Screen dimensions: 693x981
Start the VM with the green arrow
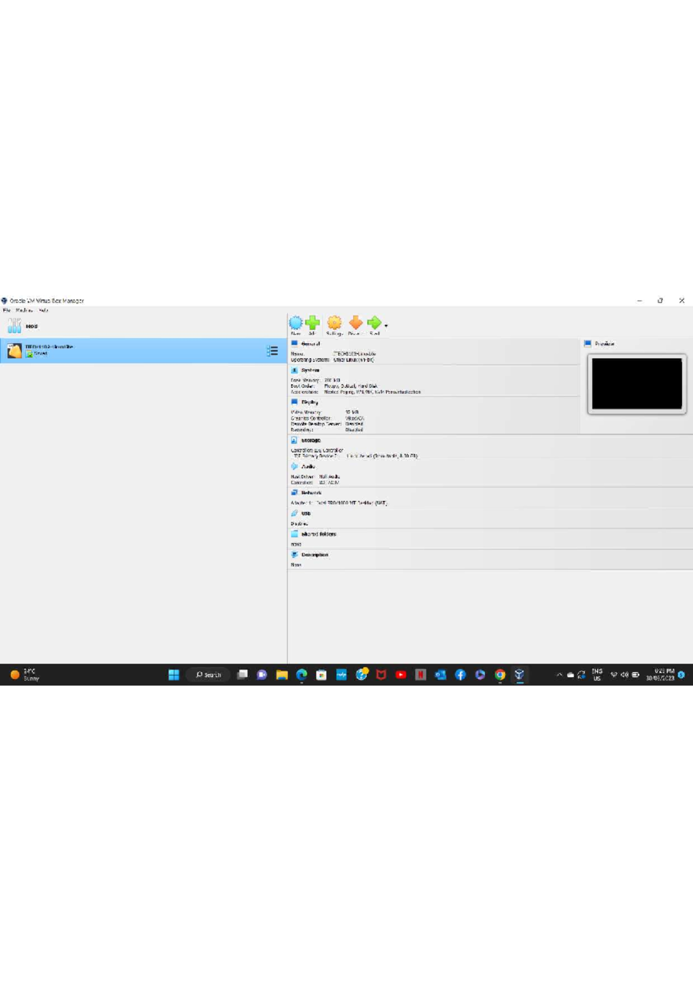pos(374,324)
